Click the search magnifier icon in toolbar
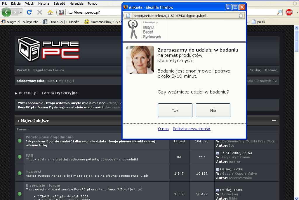 pos(279,12)
